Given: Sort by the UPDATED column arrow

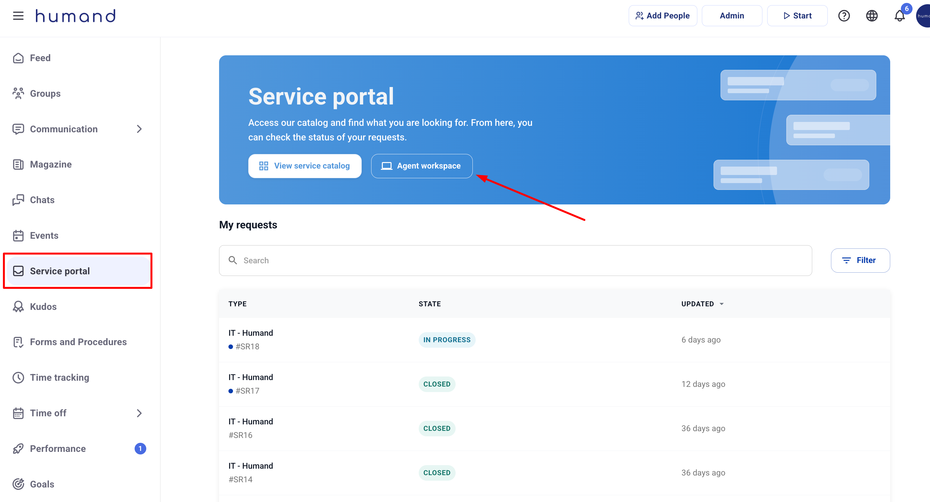Looking at the screenshot, I should point(721,304).
